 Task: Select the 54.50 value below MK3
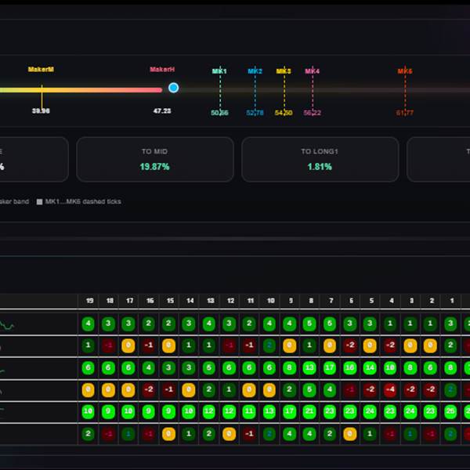284,113
